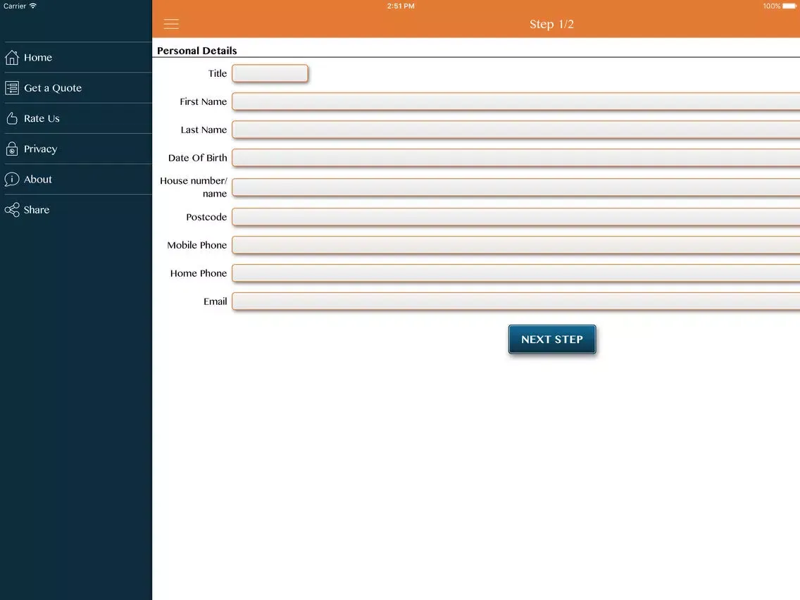Click the battery indicator icon

pos(790,6)
